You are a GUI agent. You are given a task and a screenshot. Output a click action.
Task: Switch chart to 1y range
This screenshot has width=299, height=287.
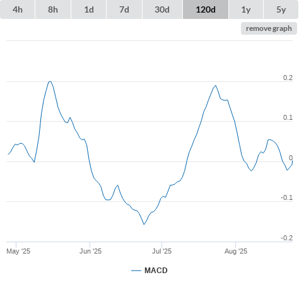coord(246,9)
